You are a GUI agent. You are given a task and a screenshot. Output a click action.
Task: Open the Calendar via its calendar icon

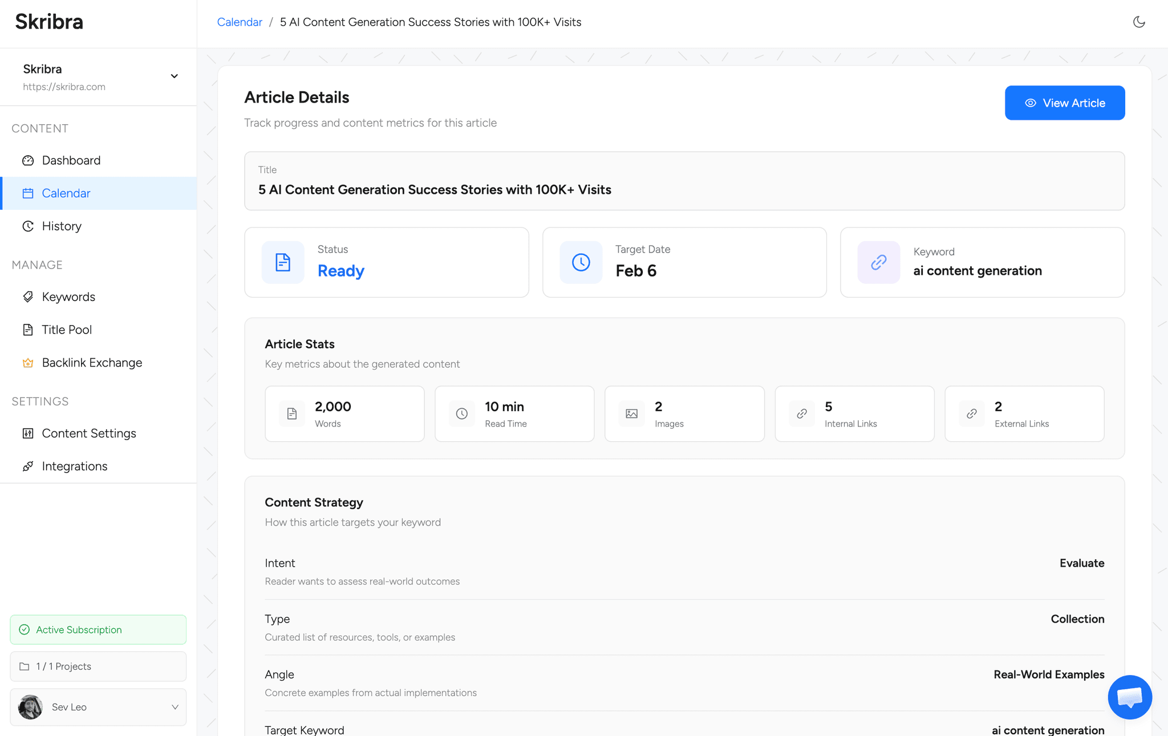(x=28, y=193)
